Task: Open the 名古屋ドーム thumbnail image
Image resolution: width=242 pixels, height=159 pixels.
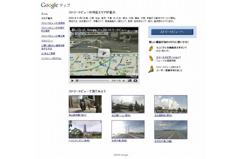Action: [x=128, y=104]
